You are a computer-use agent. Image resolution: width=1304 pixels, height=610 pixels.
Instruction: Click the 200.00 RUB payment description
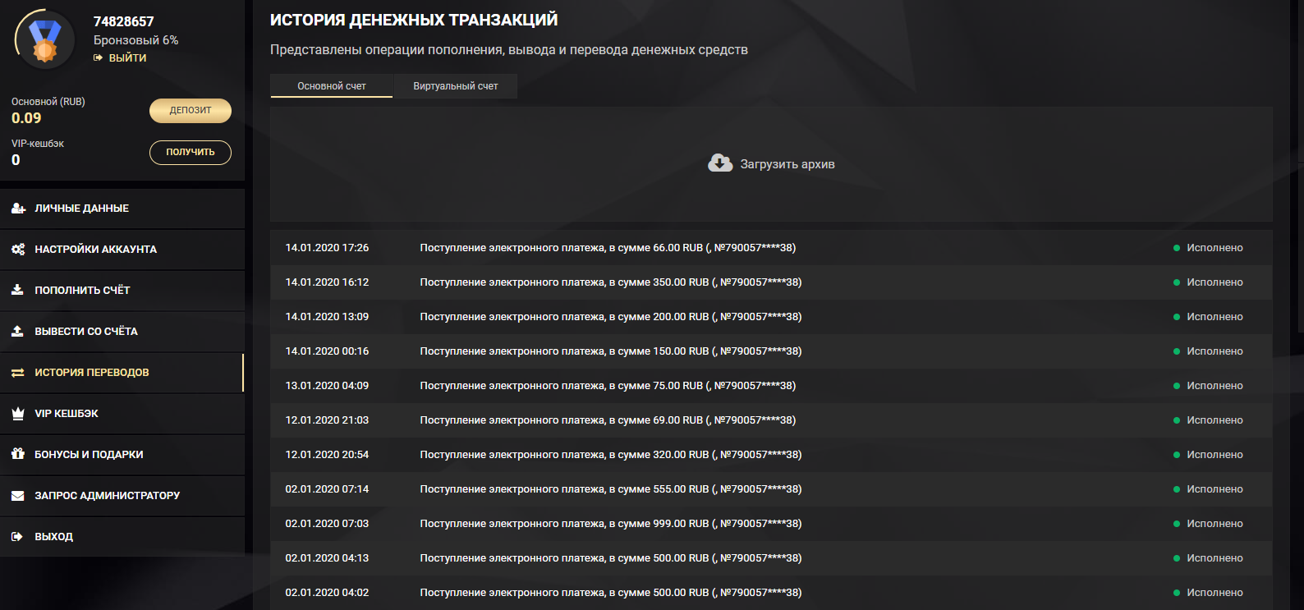coord(611,317)
